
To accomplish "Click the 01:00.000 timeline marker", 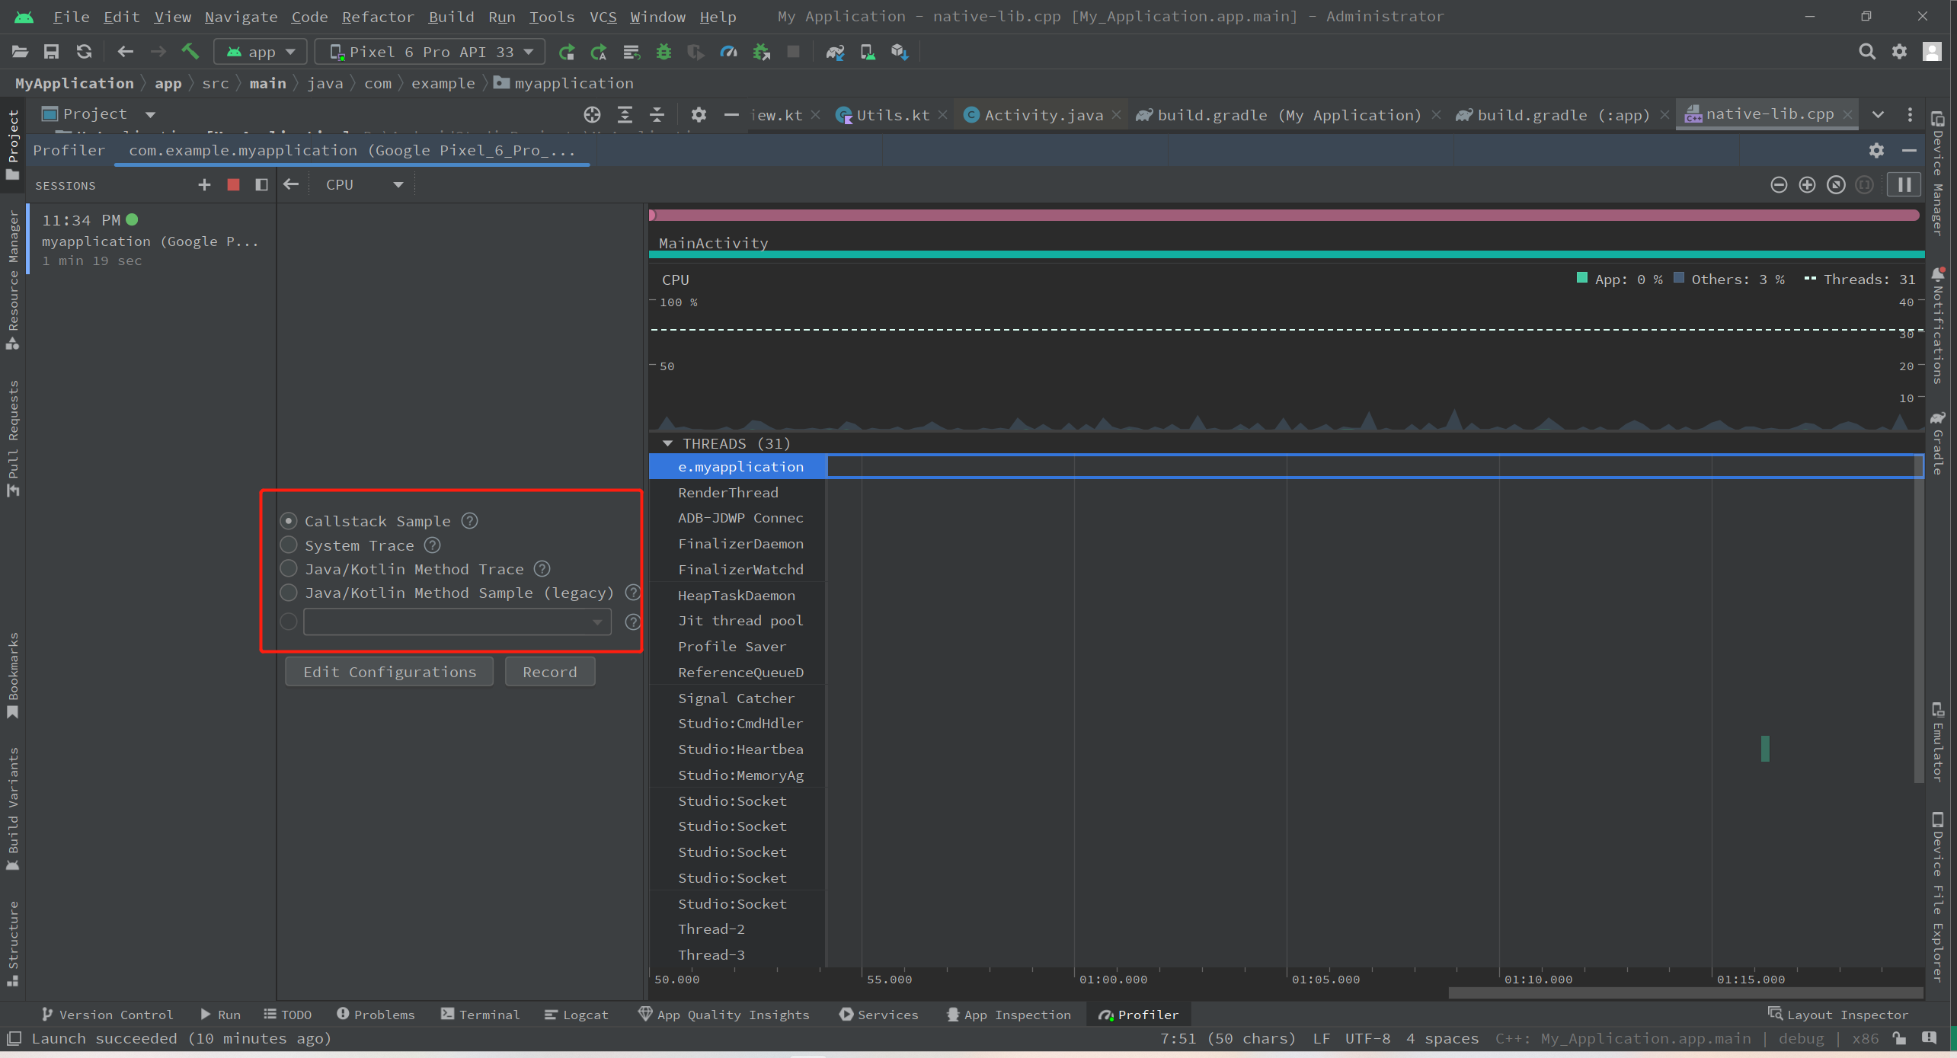I will (1113, 980).
